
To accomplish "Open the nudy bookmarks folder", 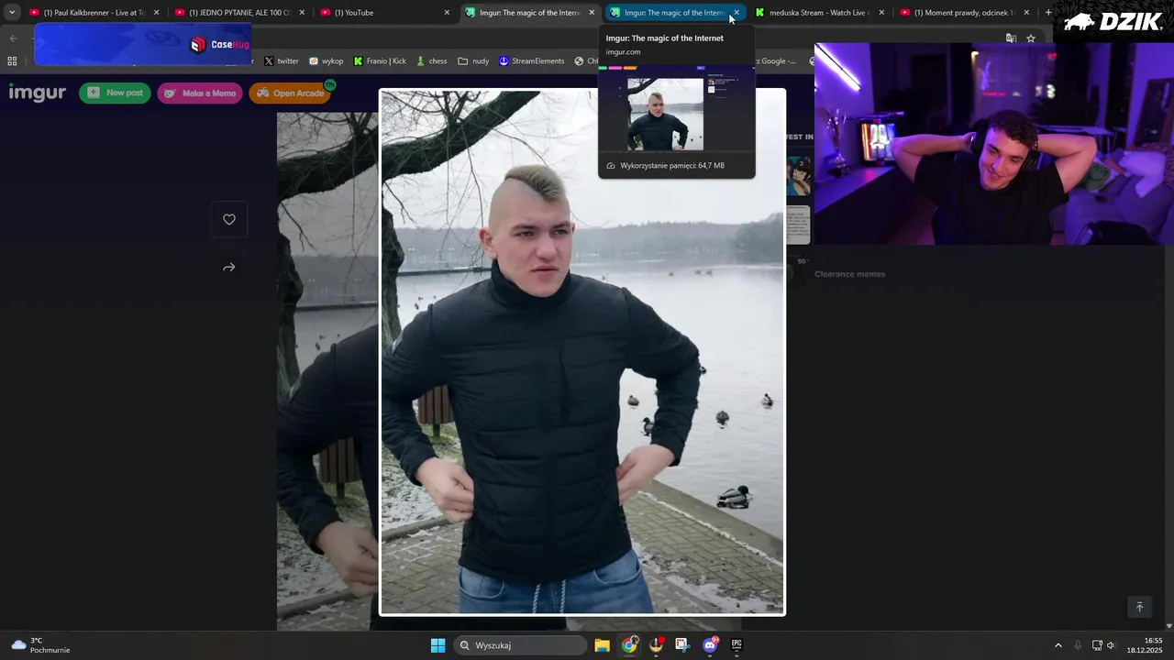I will pyautogui.click(x=473, y=61).
